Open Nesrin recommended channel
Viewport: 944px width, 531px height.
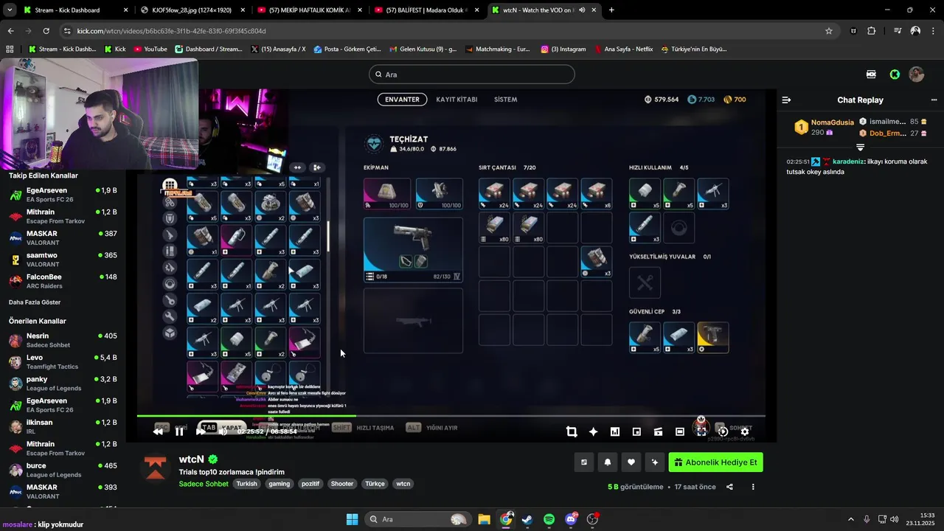(63, 340)
